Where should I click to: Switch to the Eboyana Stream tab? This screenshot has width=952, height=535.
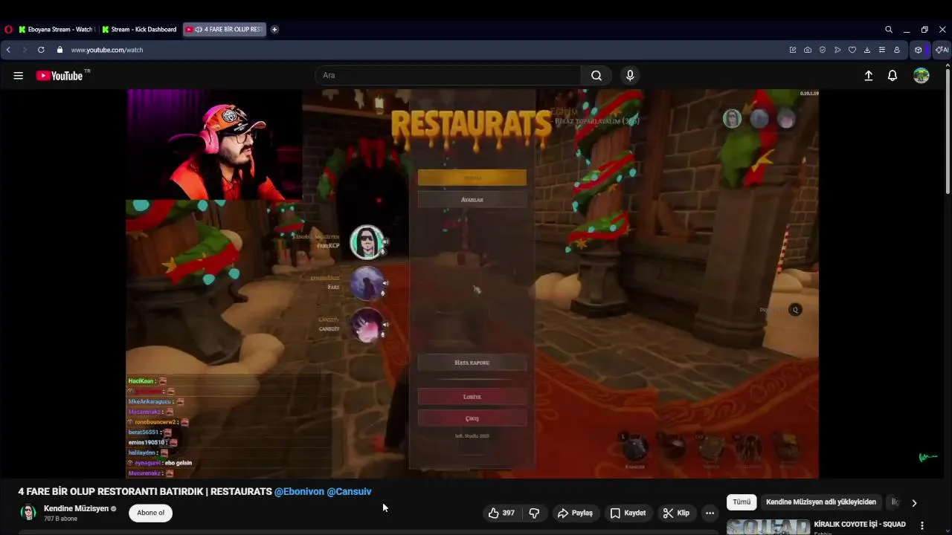[56, 30]
